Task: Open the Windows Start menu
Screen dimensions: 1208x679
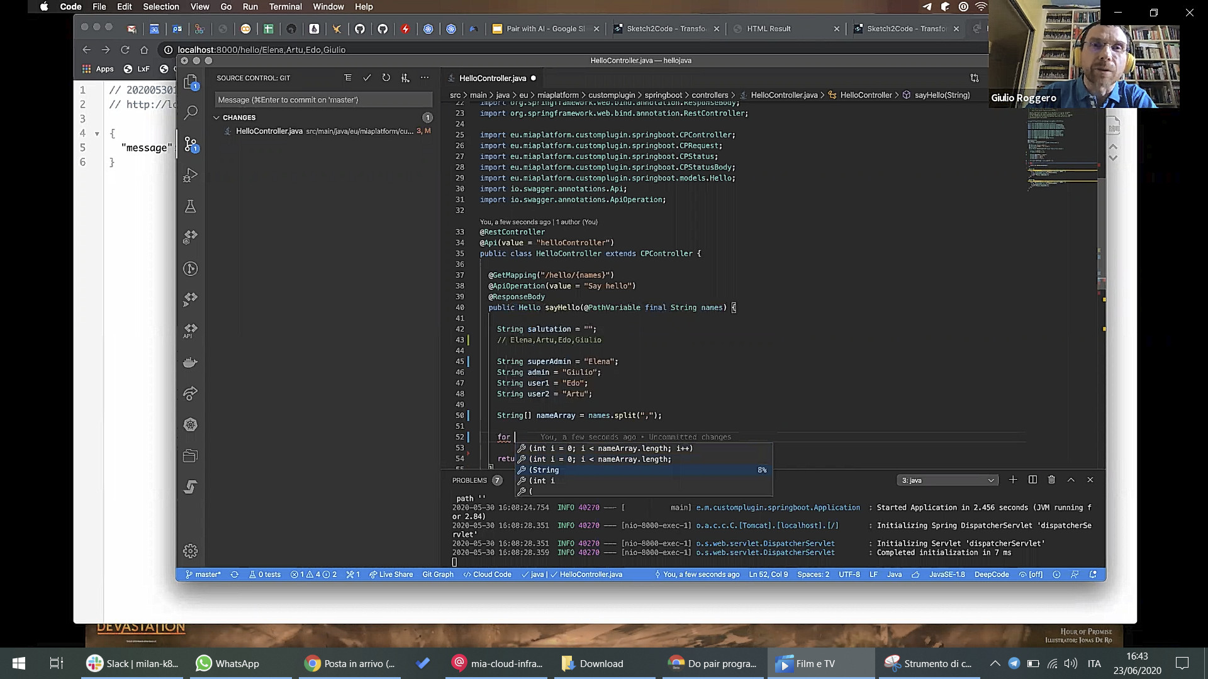Action: (x=19, y=663)
